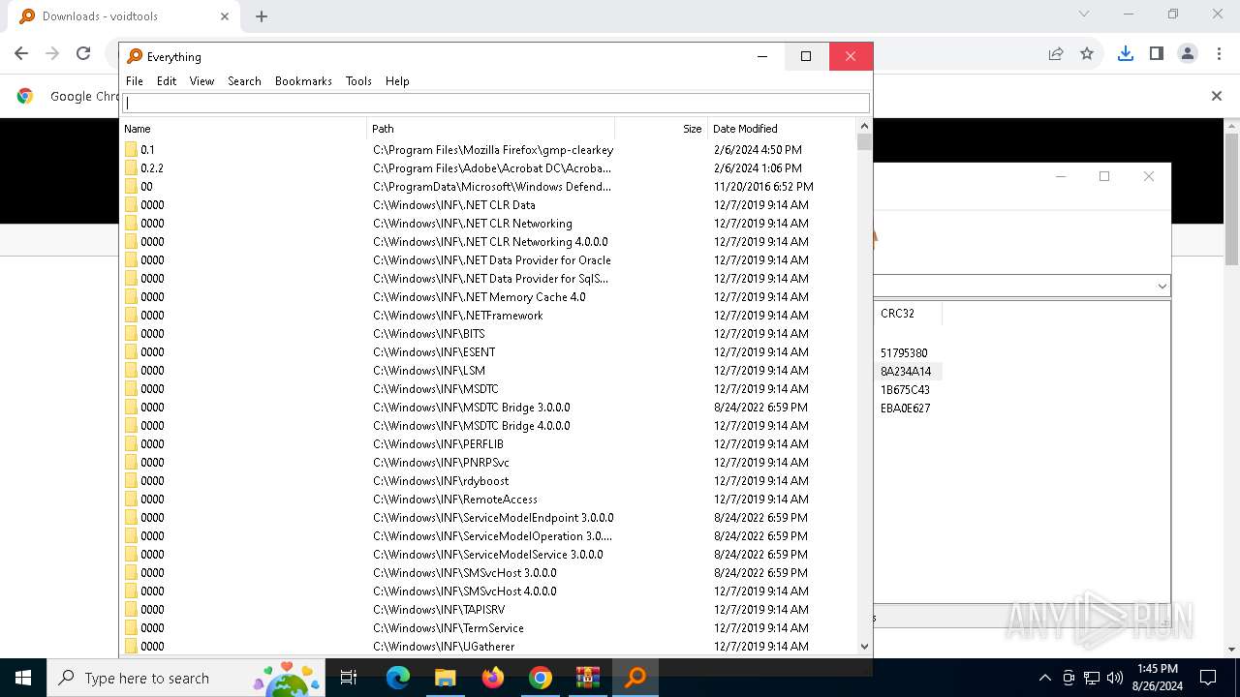Bookmark this page with star icon
The image size is (1240, 697).
[1087, 54]
